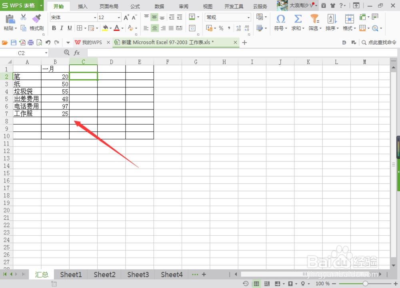This screenshot has height=288, width=400.
Task: Open the 数据 ribbon tab
Action: coord(160,6)
